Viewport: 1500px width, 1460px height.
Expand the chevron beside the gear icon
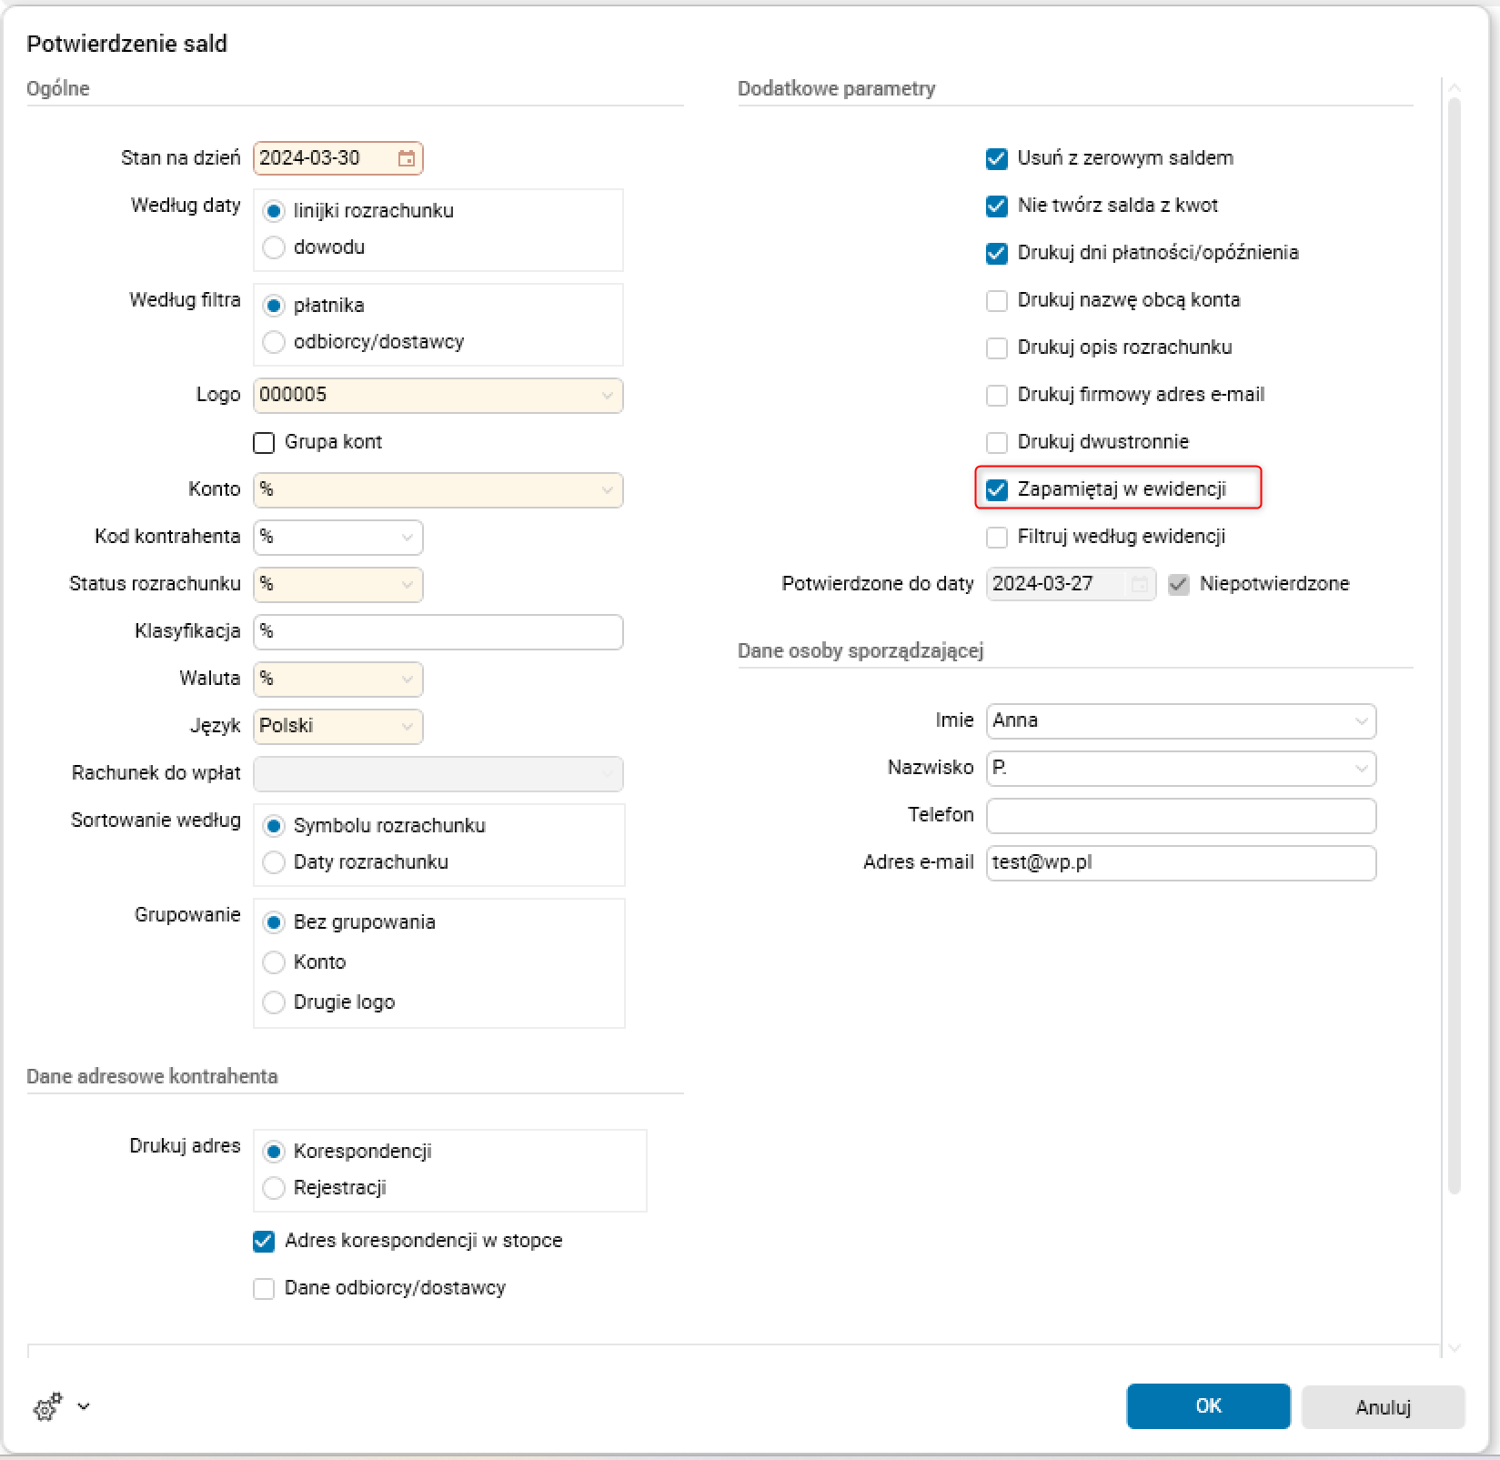[84, 1406]
